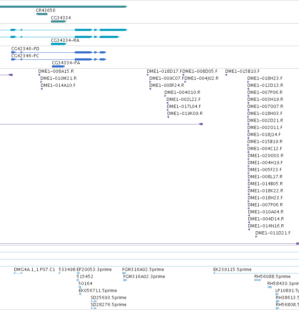Image resolution: width=299 pixels, height=310 pixels.
Task: Select the CG42346-PC protein label
Action: point(25,56)
